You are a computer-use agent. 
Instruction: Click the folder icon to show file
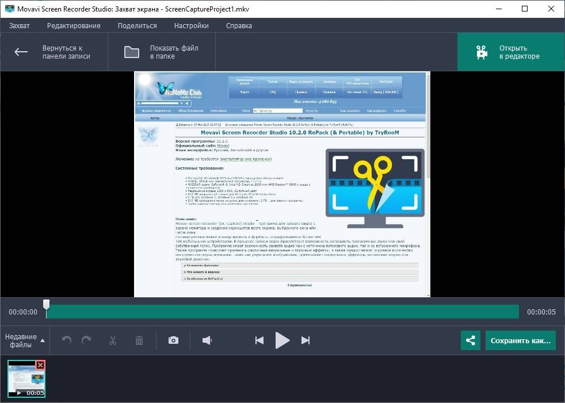tap(132, 52)
